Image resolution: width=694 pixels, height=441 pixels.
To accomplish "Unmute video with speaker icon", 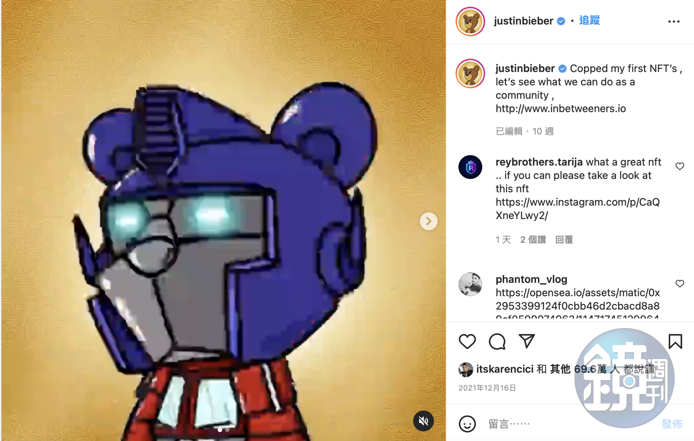I will coord(423,421).
